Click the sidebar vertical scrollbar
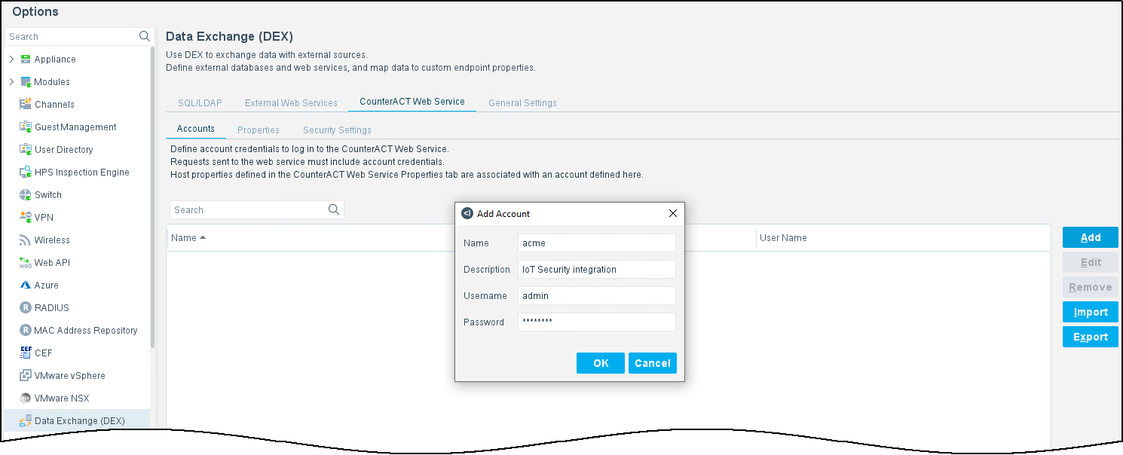The width and height of the screenshot is (1123, 455). tap(153, 196)
